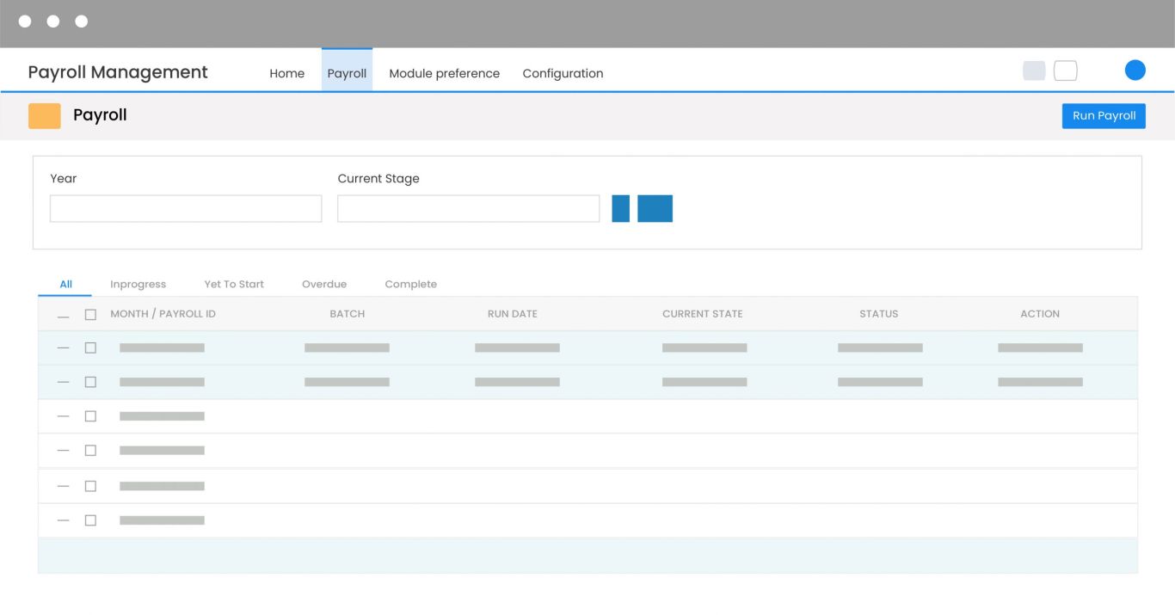This screenshot has width=1175, height=615.
Task: Sort by the MONTH / PAYROLL ID column header
Action: click(x=163, y=314)
